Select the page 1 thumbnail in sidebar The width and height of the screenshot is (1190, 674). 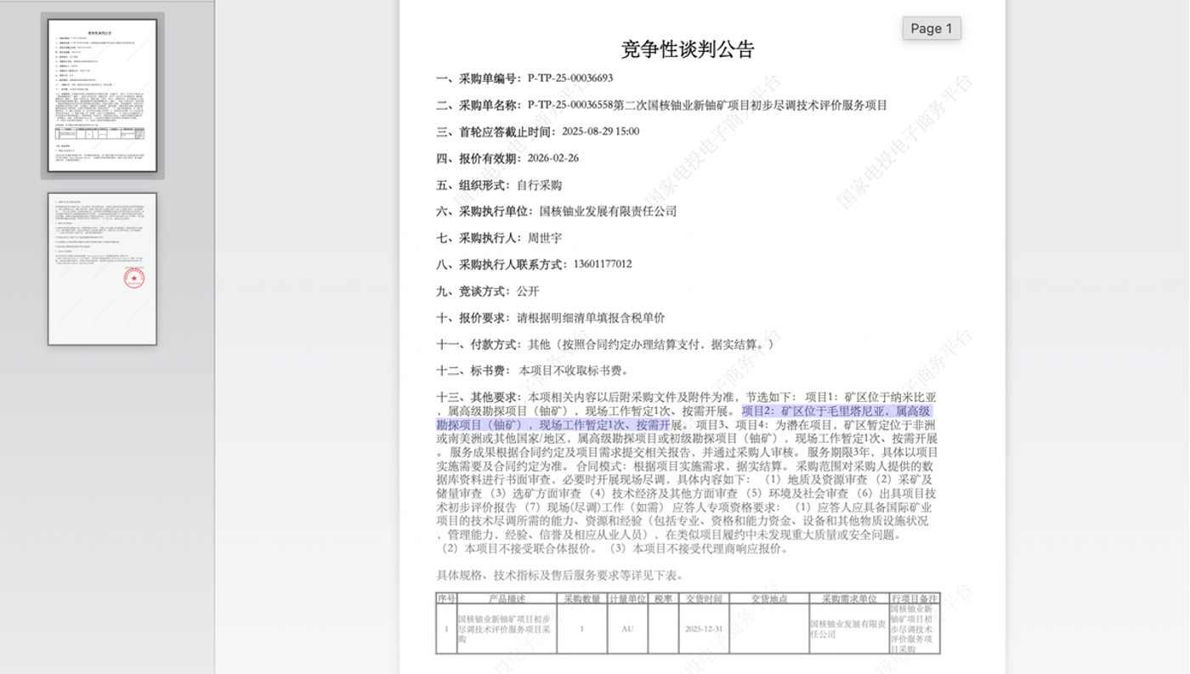click(102, 95)
